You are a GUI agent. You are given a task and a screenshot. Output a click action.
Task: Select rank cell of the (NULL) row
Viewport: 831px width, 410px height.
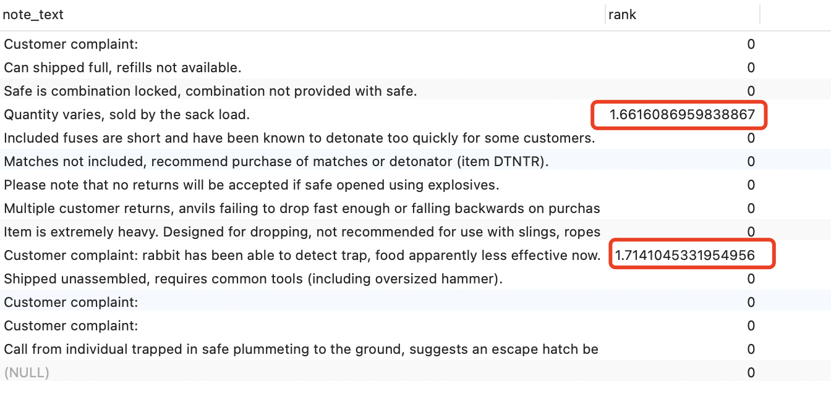pyautogui.click(x=751, y=373)
